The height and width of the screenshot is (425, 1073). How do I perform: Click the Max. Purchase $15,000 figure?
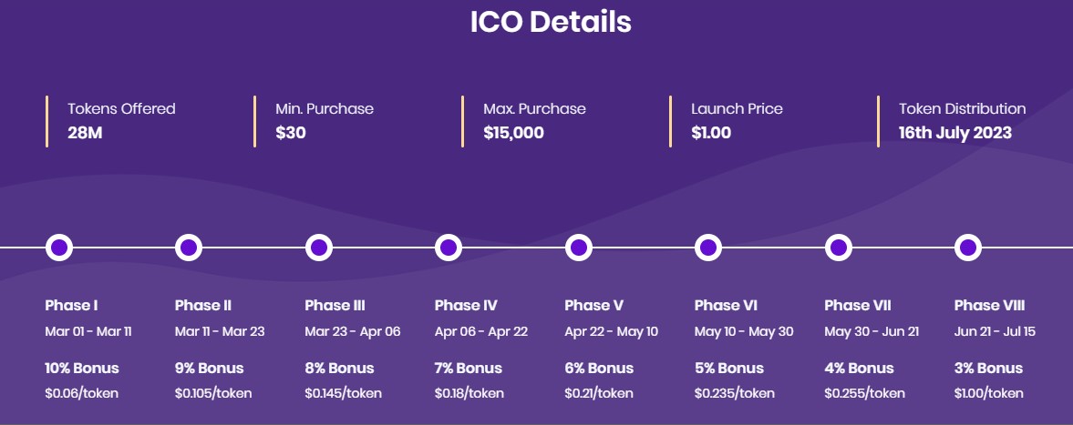(x=514, y=133)
